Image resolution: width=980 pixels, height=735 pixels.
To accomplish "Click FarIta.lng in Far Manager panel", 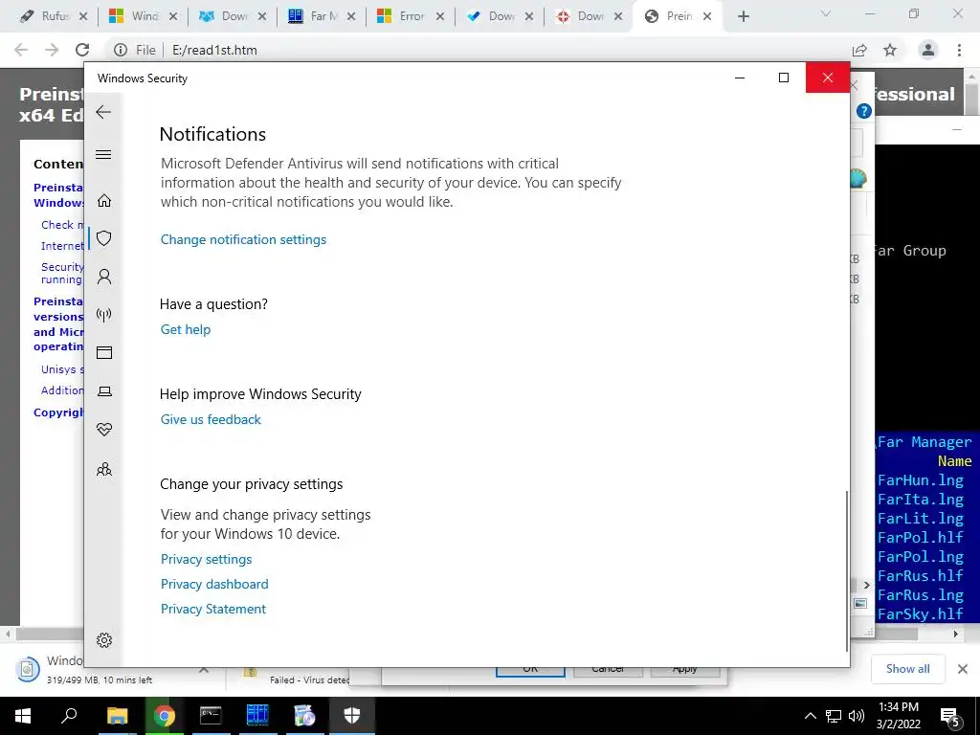I will pyautogui.click(x=920, y=500).
